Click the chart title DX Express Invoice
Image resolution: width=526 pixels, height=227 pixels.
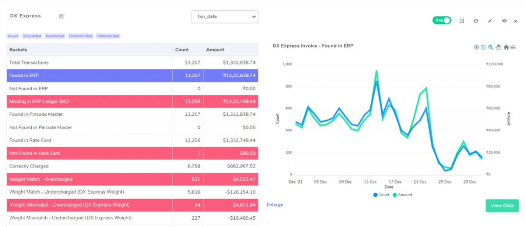click(x=313, y=46)
